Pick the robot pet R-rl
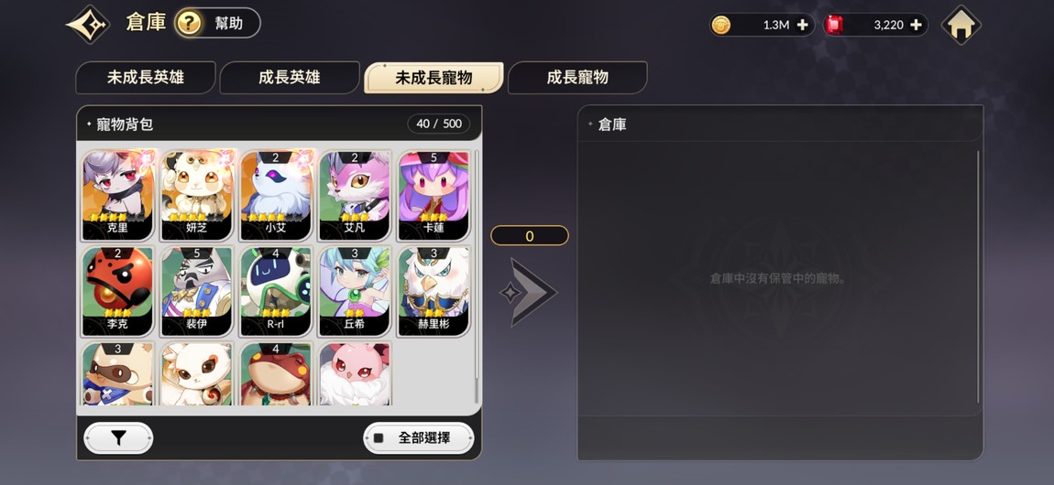The width and height of the screenshot is (1054, 485). 276,291
